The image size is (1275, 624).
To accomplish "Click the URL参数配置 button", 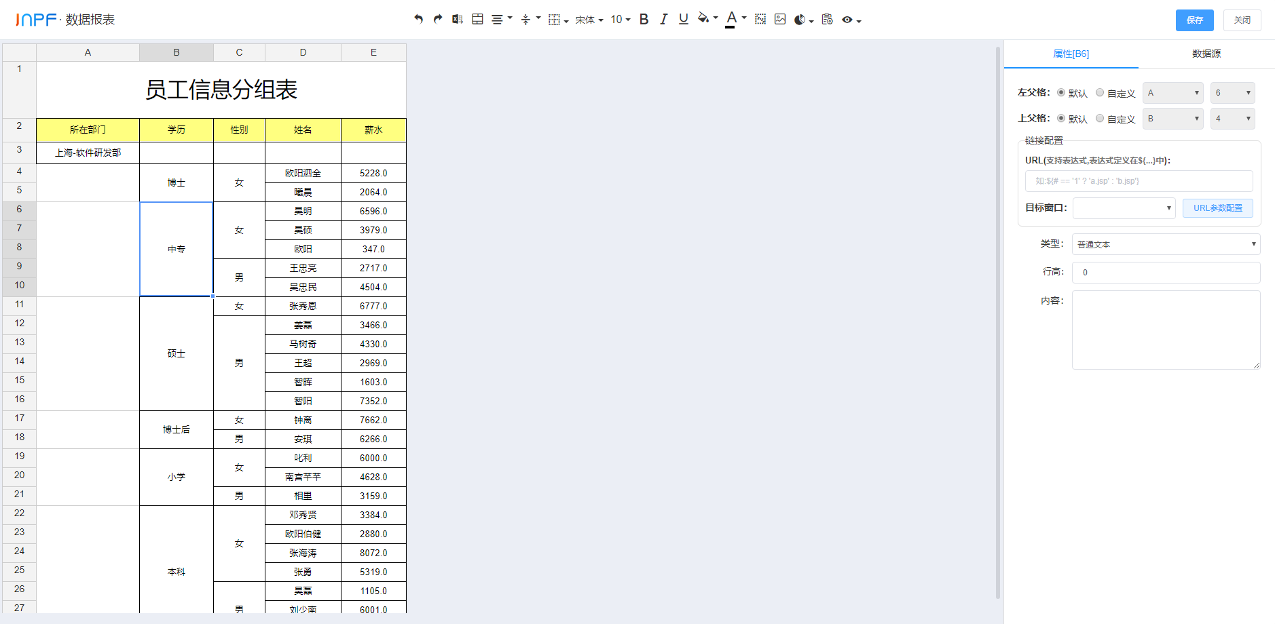I will point(1217,208).
